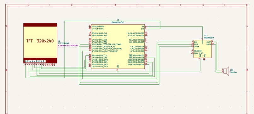Select the GPIO23/SDIO_CMD pin label
Image resolution: width=254 pixels, height=114 pixels.
coord(99,58)
